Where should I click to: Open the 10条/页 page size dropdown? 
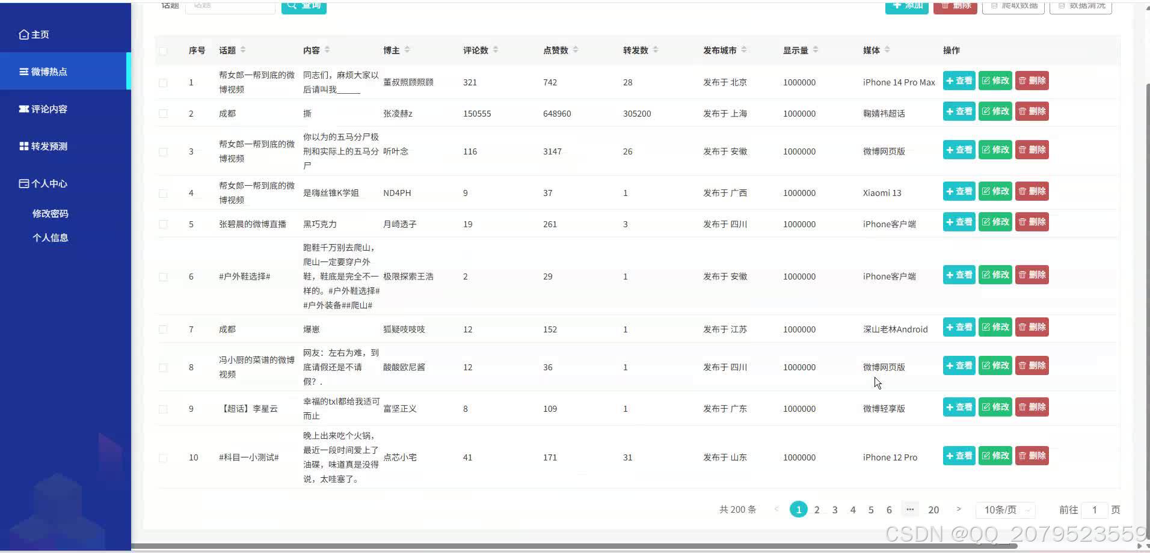pos(1004,509)
